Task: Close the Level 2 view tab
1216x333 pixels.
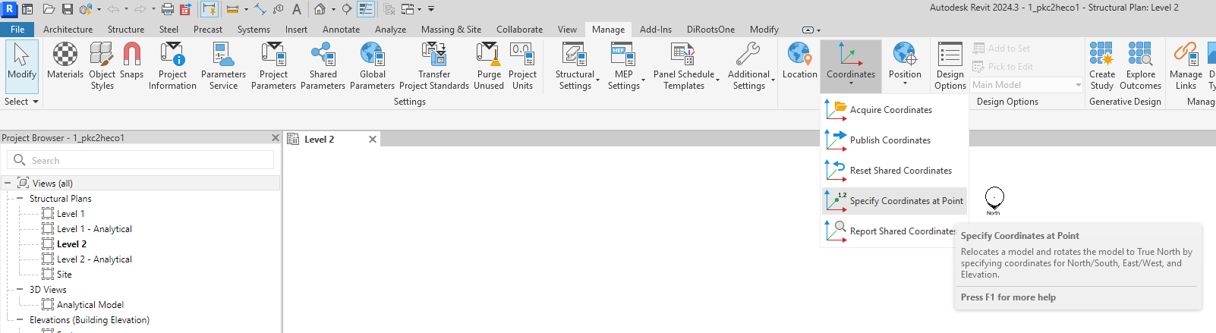Action: point(372,140)
